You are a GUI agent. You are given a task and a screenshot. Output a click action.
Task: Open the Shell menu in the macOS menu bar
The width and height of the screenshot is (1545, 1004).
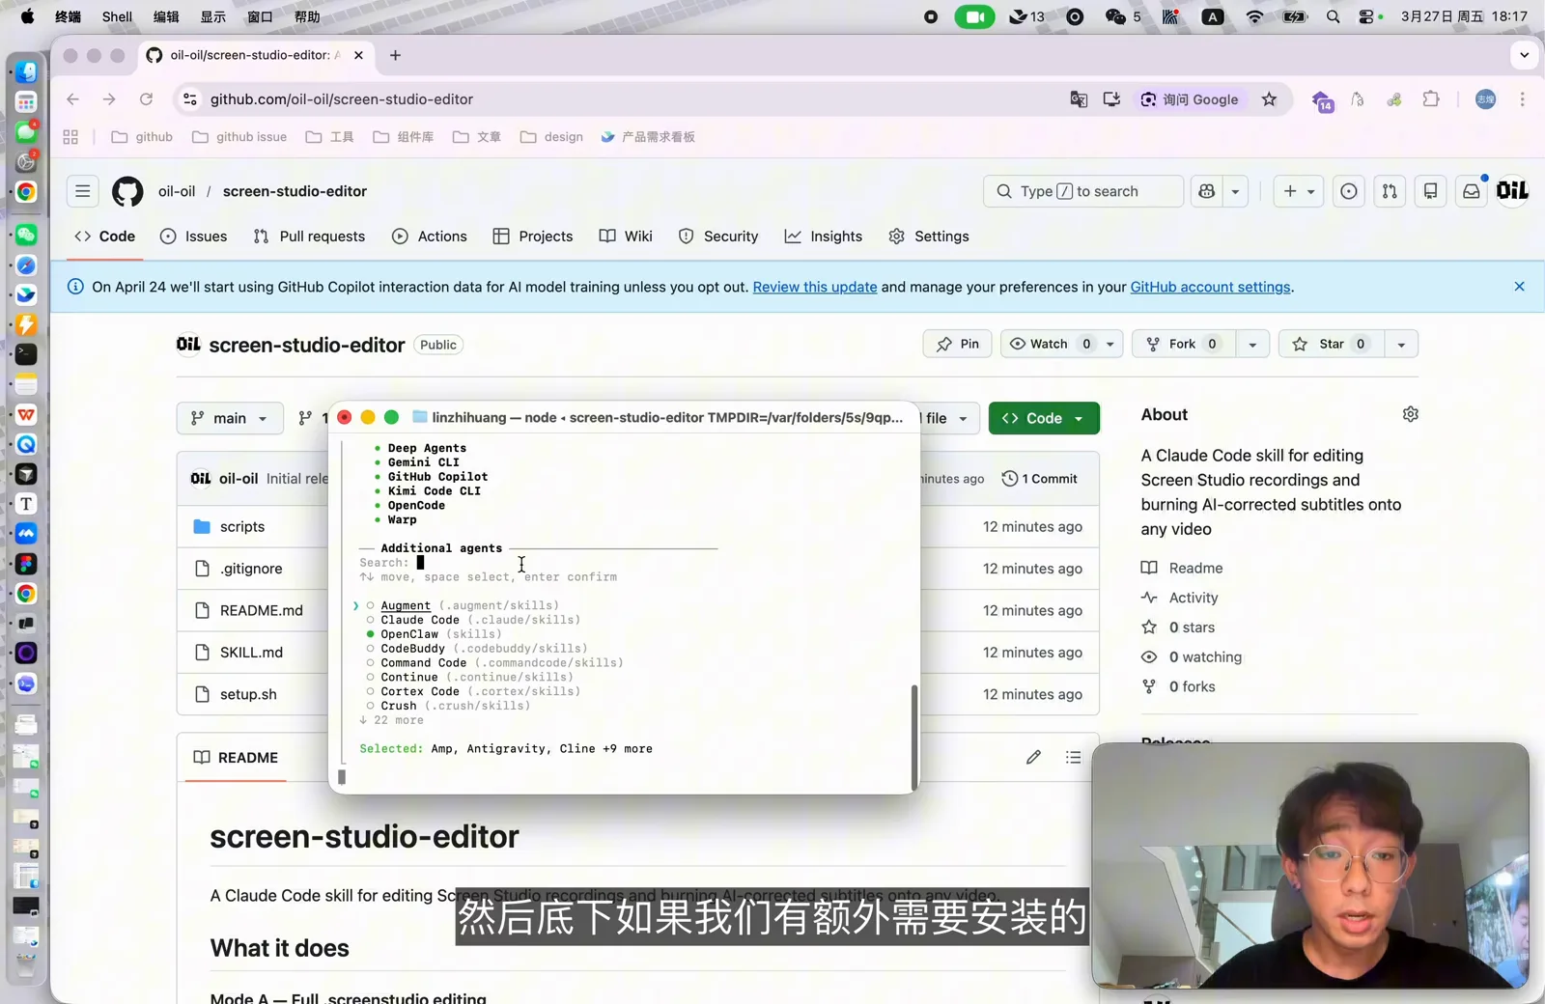[x=117, y=16]
